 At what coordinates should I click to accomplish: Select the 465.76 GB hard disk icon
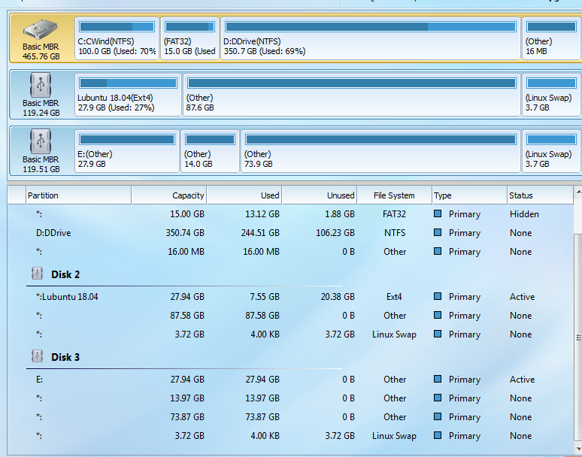coord(40,30)
